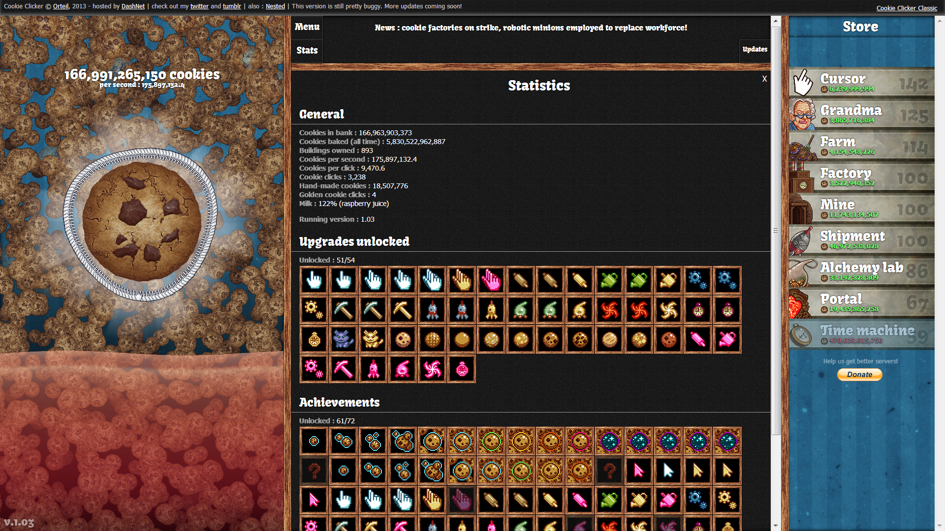Buy a Cursor from the store
Screen dimensions: 945x531
861,82
